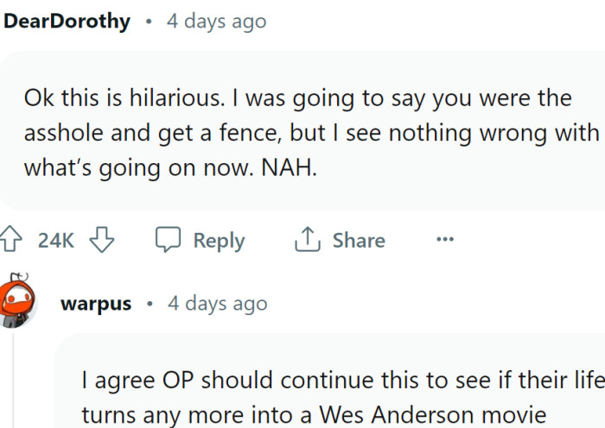The width and height of the screenshot is (605, 428).
Task: Click the share arrow icon
Action: coord(307,240)
